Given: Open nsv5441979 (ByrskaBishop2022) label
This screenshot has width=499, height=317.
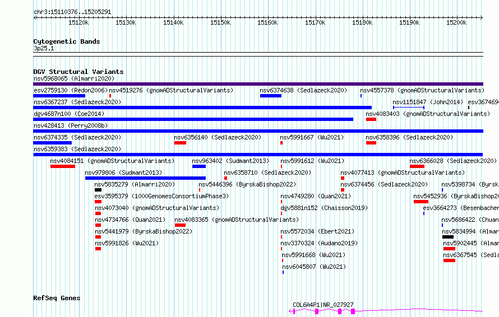Looking at the screenshot, I should click(144, 231).
